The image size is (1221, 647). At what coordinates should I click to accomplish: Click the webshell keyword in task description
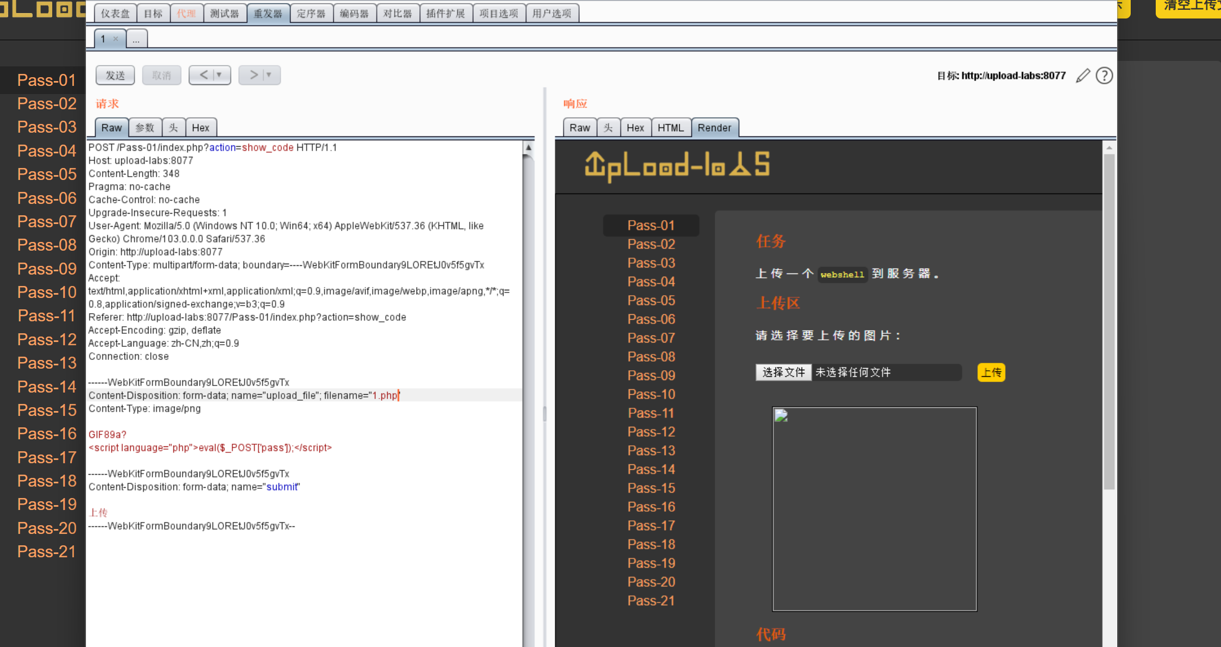[842, 275]
